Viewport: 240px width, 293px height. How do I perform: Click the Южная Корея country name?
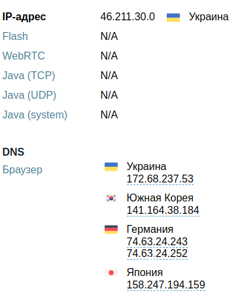click(x=160, y=198)
